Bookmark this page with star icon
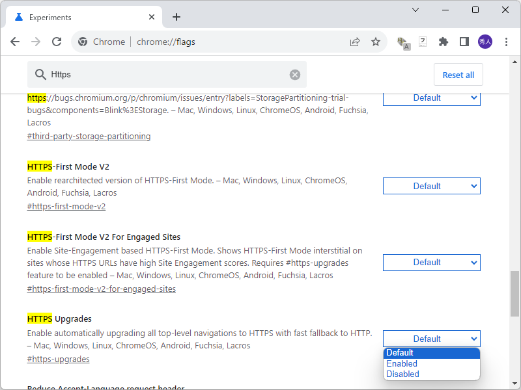The width and height of the screenshot is (521, 390). pos(376,42)
